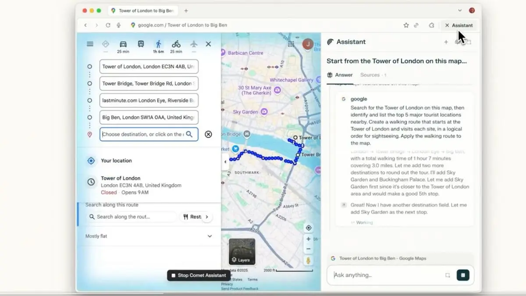Click the map zoom in button

click(x=309, y=239)
